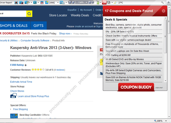Expand the games controller dropdown arrow

[x=31, y=3]
